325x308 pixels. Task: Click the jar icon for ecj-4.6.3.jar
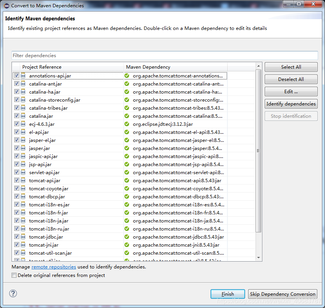click(x=23, y=124)
